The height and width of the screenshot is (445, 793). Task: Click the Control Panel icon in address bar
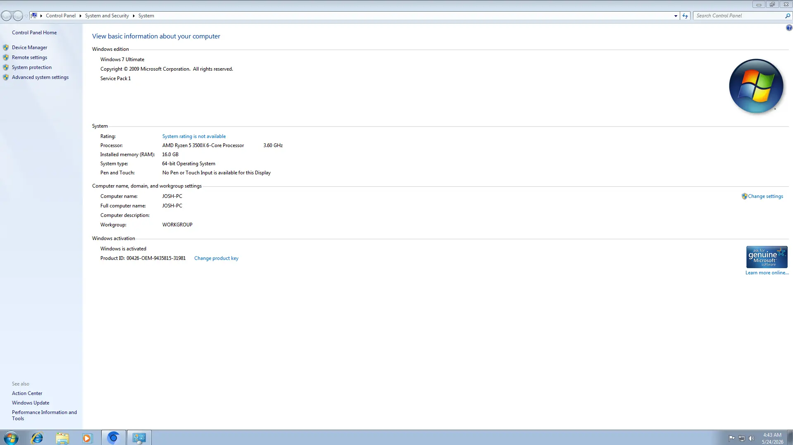pyautogui.click(x=34, y=15)
